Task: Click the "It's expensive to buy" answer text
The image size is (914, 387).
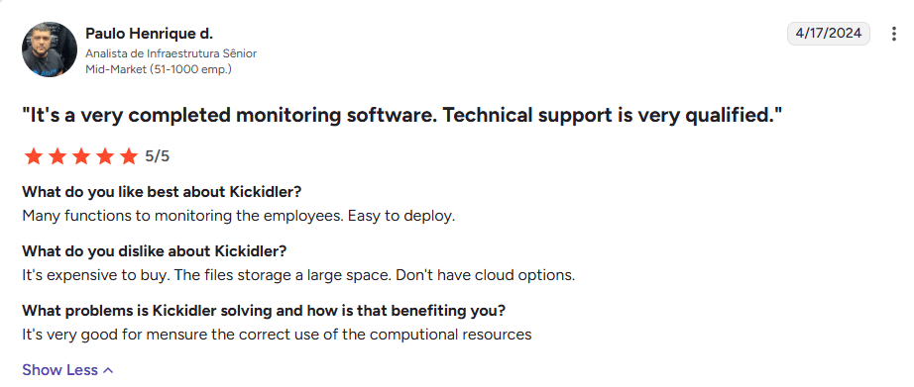Action: [96, 275]
